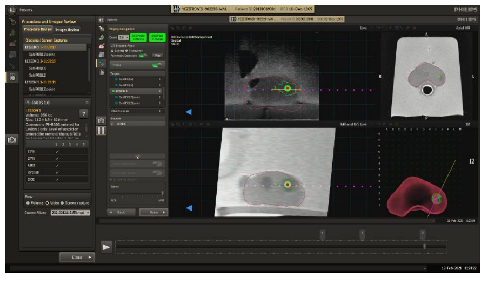Viewport: 488px width, 298px height.
Task: Click tool icon at Live view toolbar start
Action: point(173,28)
